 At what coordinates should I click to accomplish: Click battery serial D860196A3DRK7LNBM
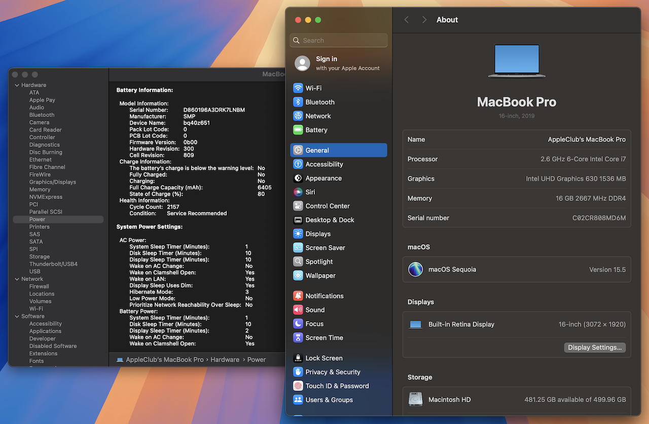click(x=214, y=110)
